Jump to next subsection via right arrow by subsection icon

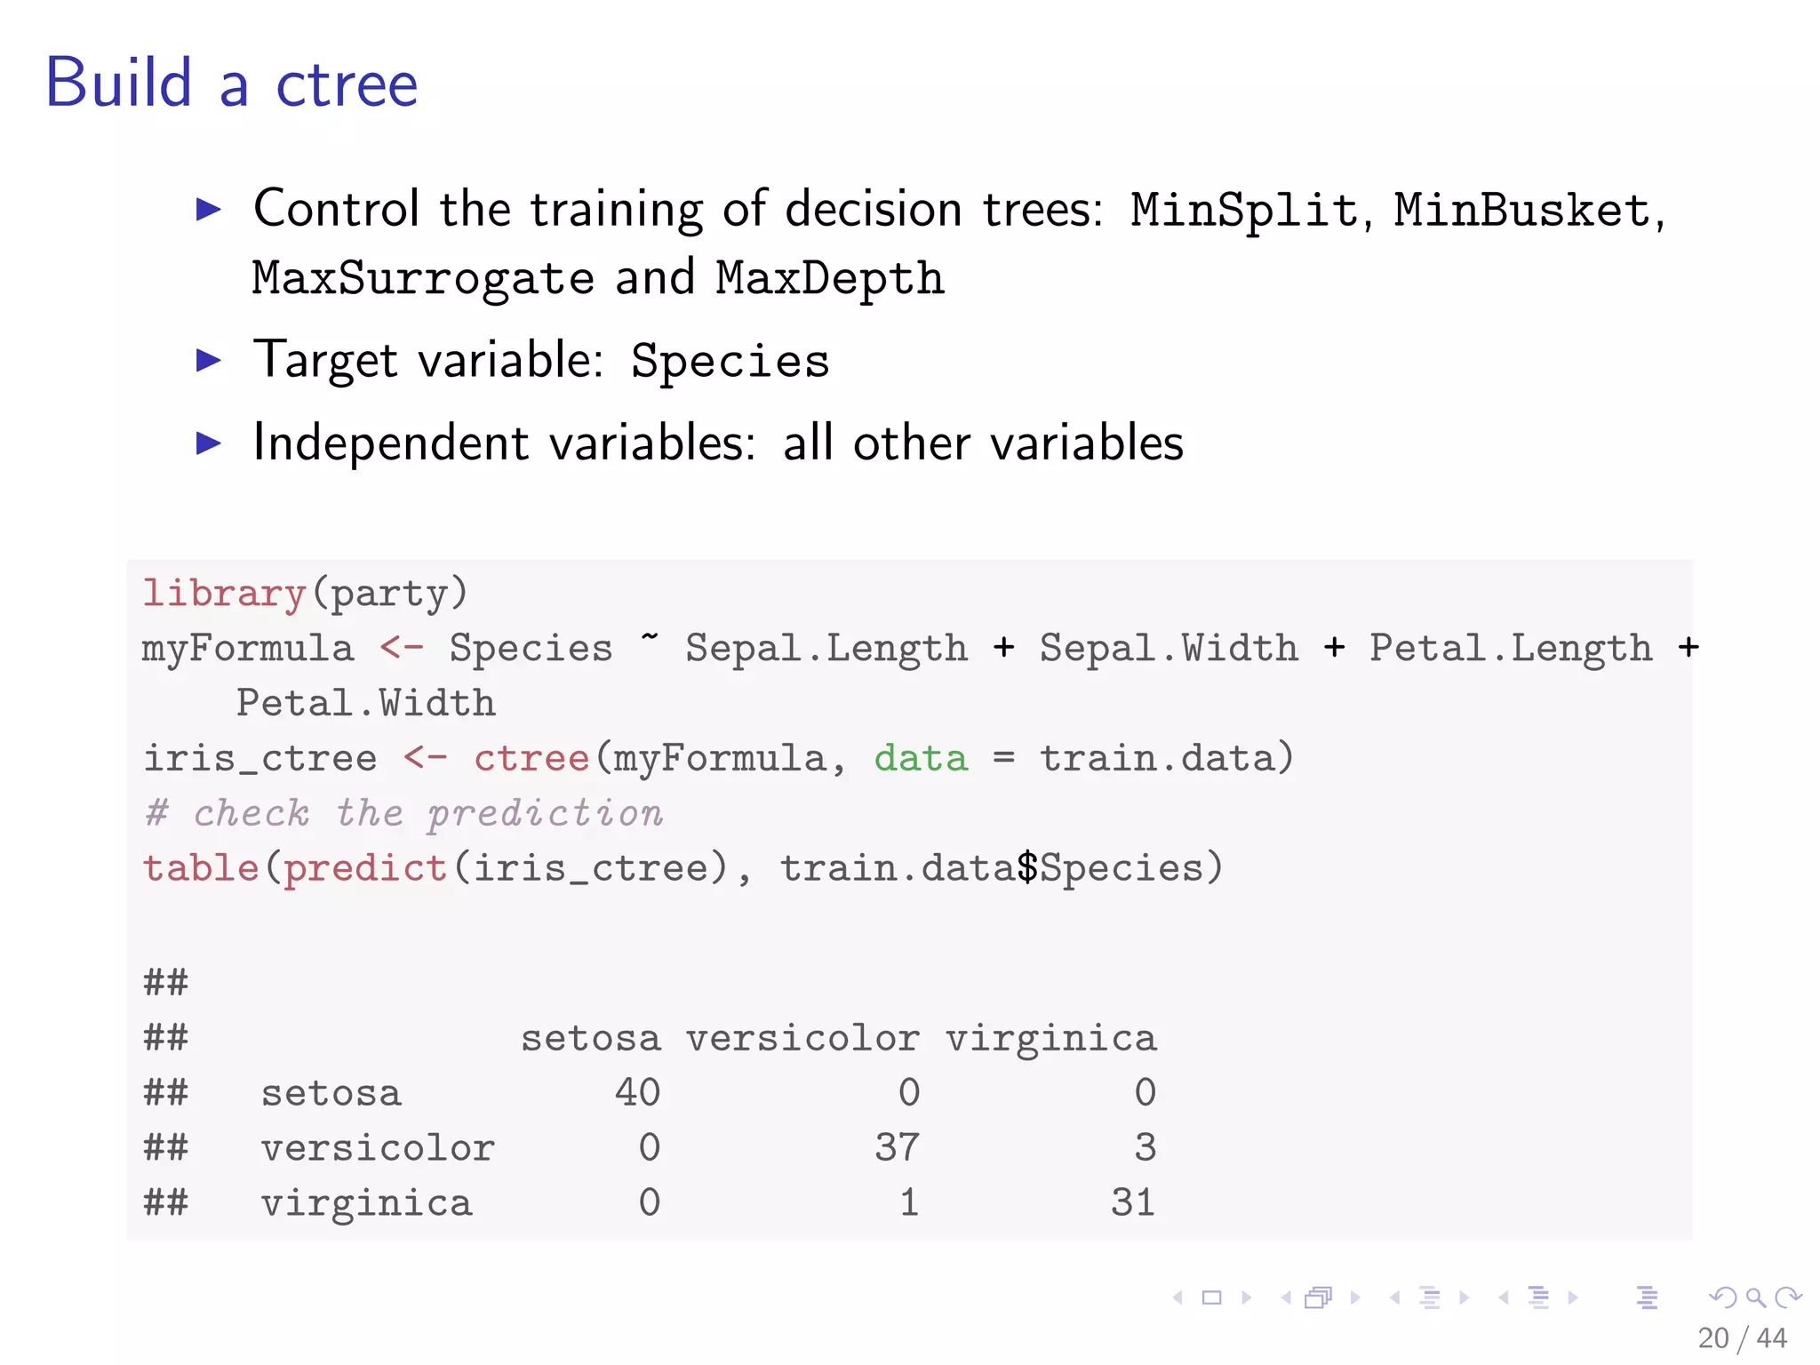[1464, 1297]
